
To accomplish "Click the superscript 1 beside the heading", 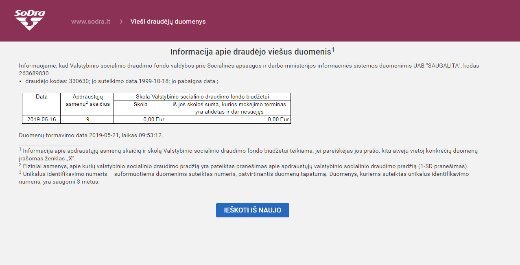I will point(333,50).
